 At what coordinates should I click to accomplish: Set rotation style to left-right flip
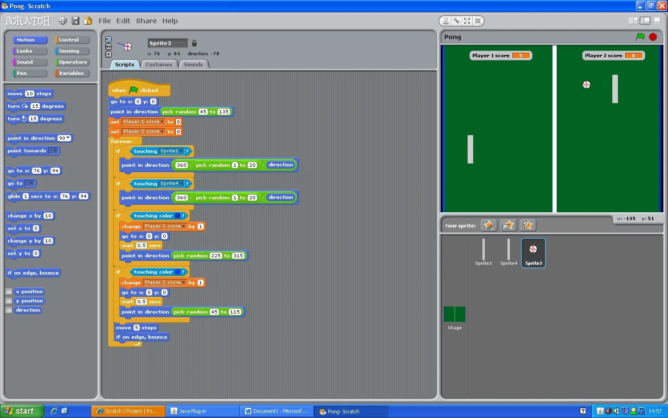[x=108, y=47]
